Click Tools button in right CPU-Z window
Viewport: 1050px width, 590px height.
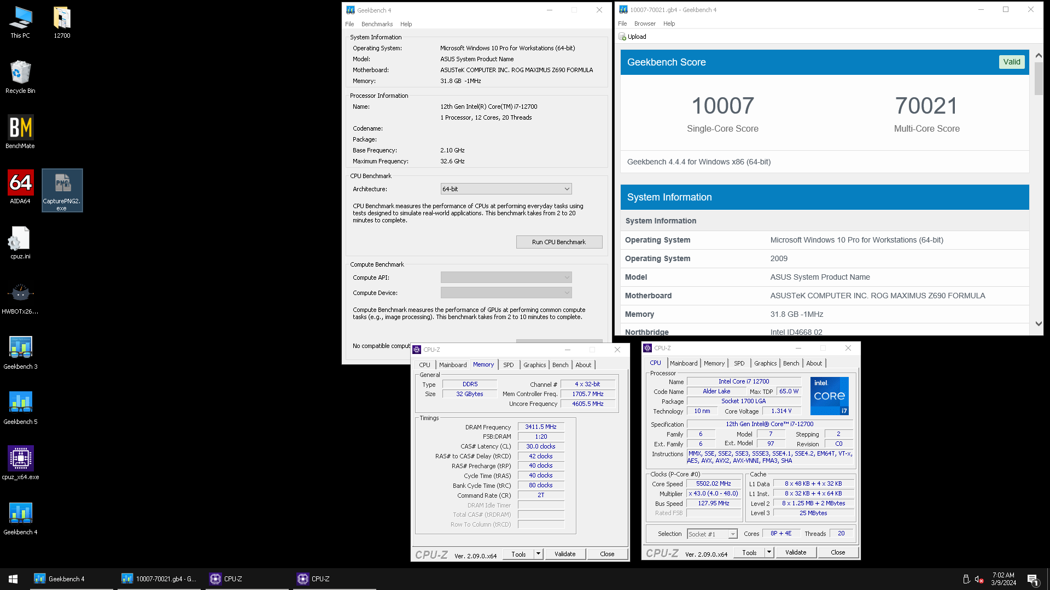click(749, 552)
